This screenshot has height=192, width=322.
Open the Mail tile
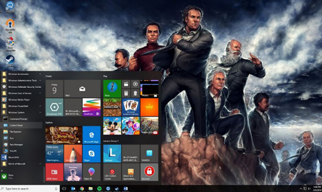(82, 88)
